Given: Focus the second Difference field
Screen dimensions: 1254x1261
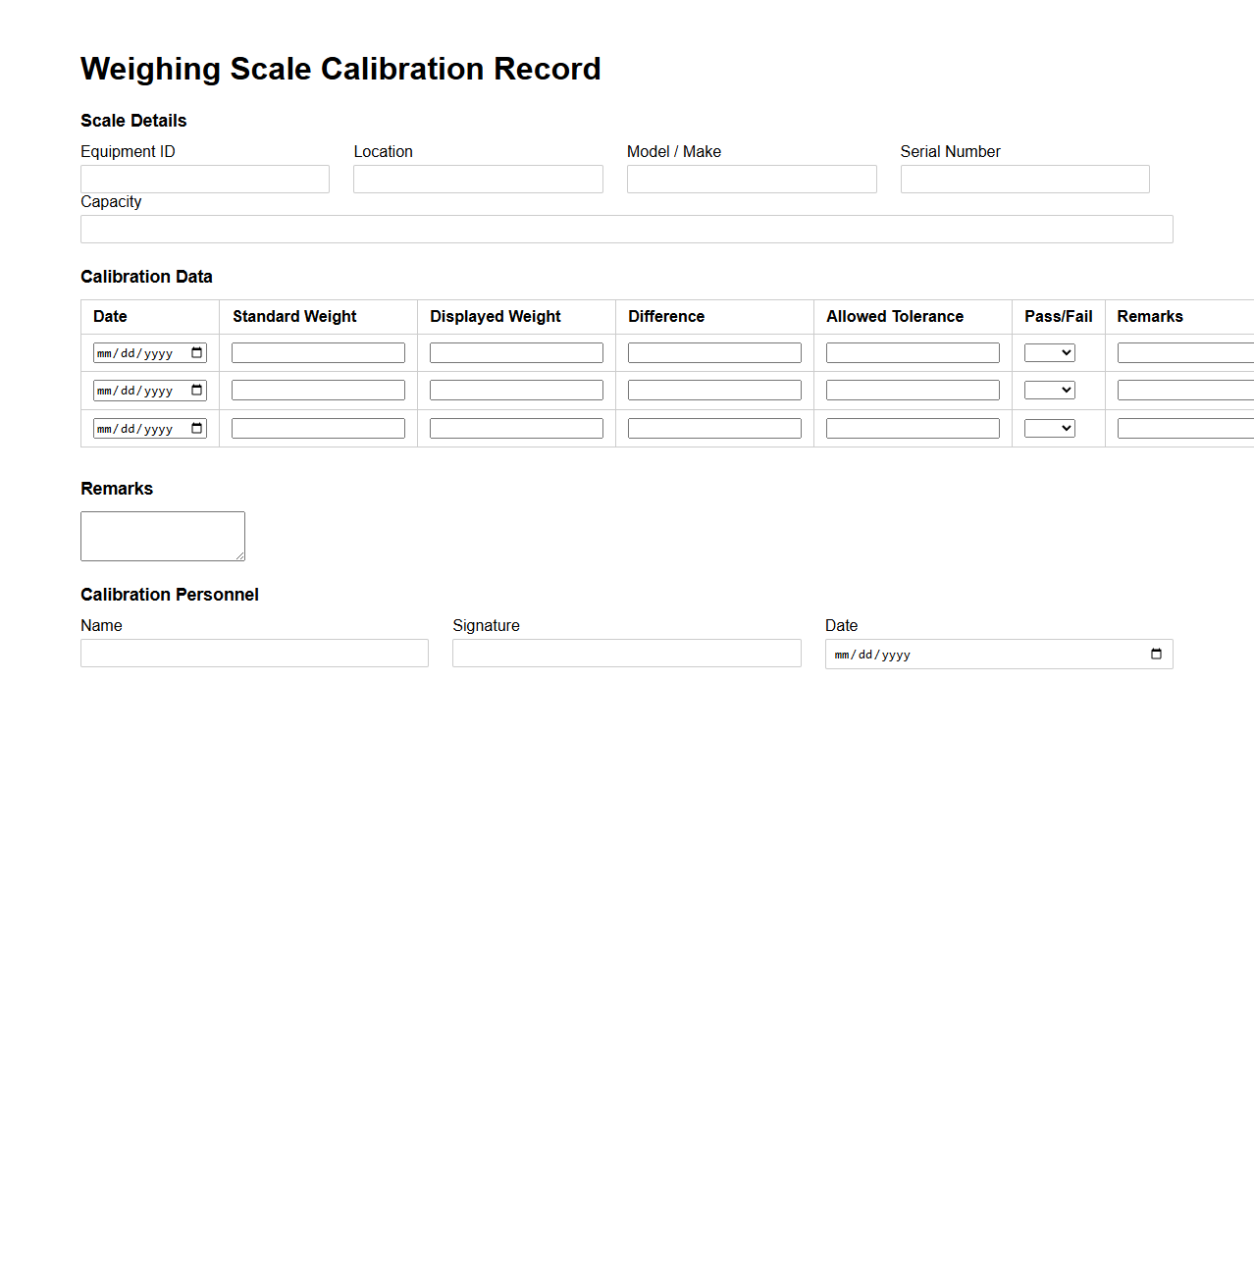Looking at the screenshot, I should pos(714,390).
